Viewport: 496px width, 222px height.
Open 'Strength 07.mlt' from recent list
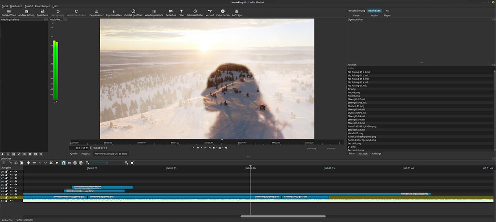coord(356,99)
